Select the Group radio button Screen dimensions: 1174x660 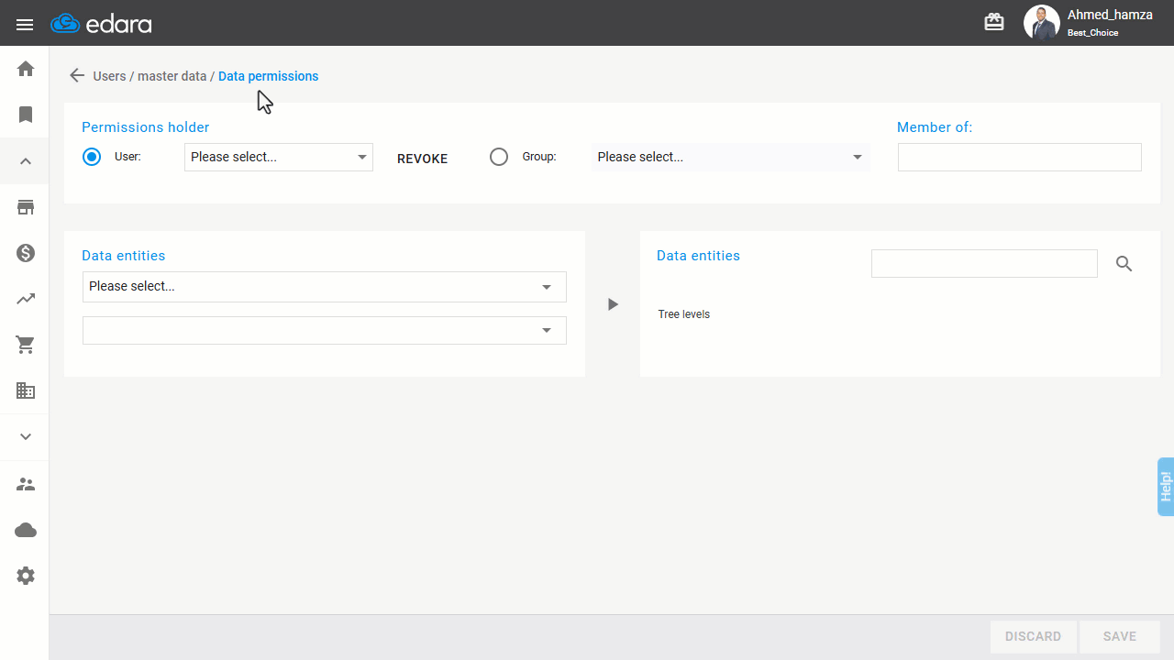tap(499, 157)
